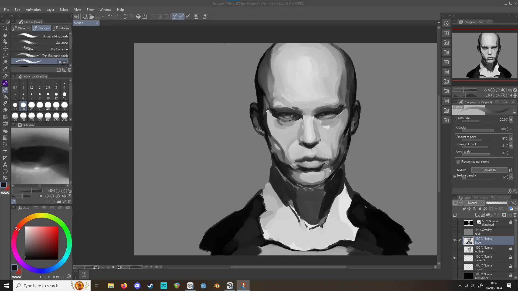
Task: Select the Eyedropper tool
Action: click(5, 69)
